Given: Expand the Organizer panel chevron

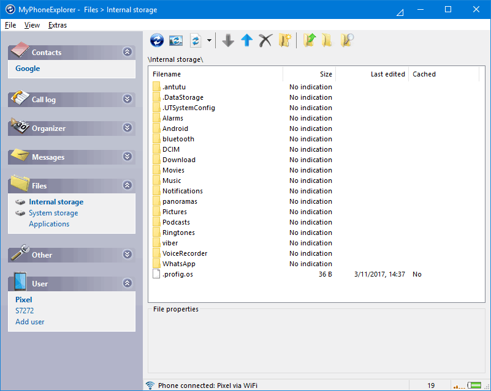Looking at the screenshot, I should 127,128.
